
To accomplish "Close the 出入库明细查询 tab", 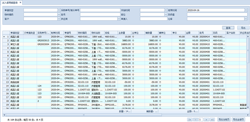I will point(20,3).
